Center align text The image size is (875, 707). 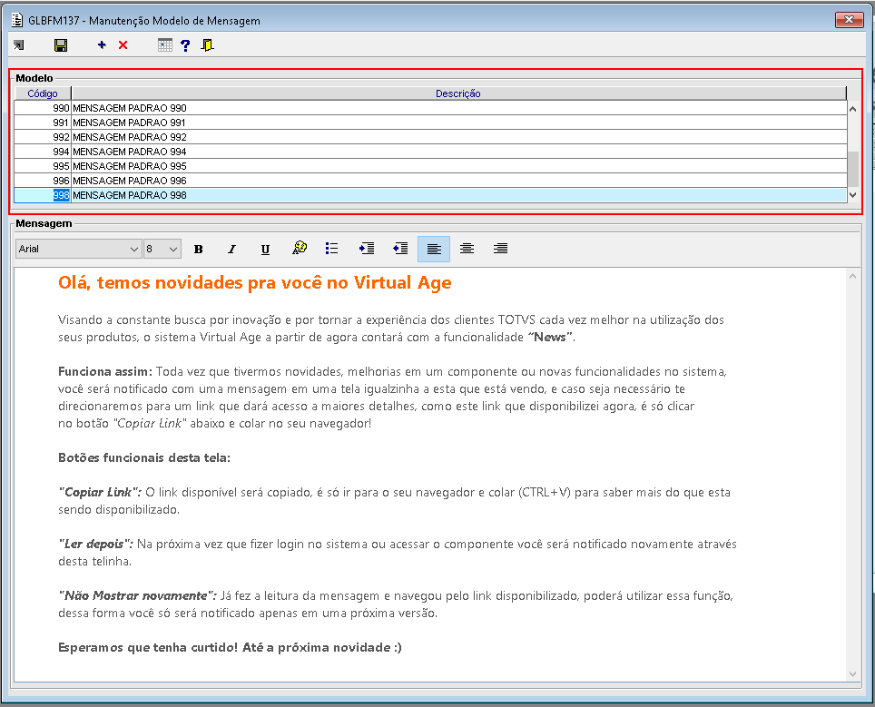point(467,249)
